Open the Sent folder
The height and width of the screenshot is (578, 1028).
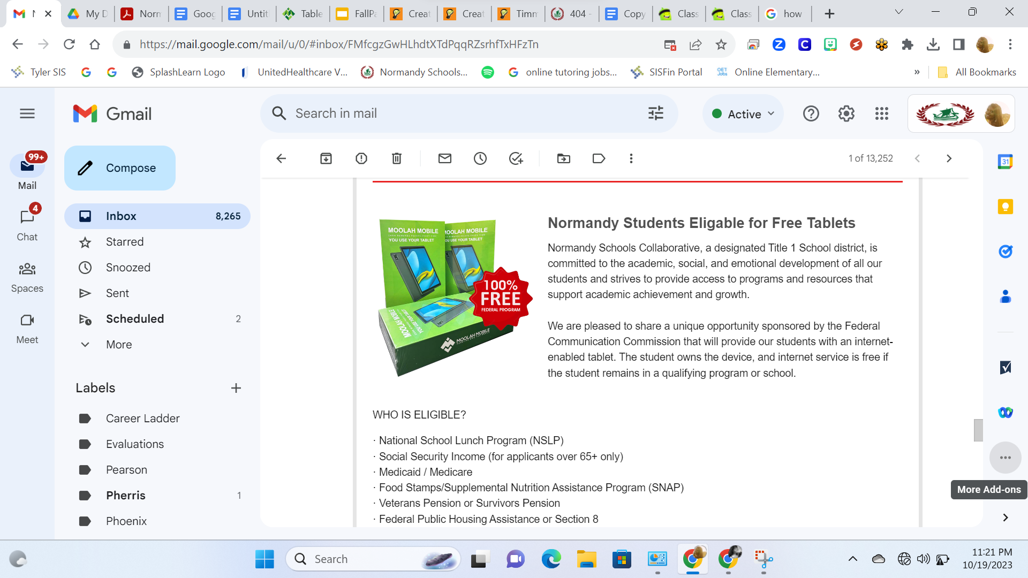[157, 293]
